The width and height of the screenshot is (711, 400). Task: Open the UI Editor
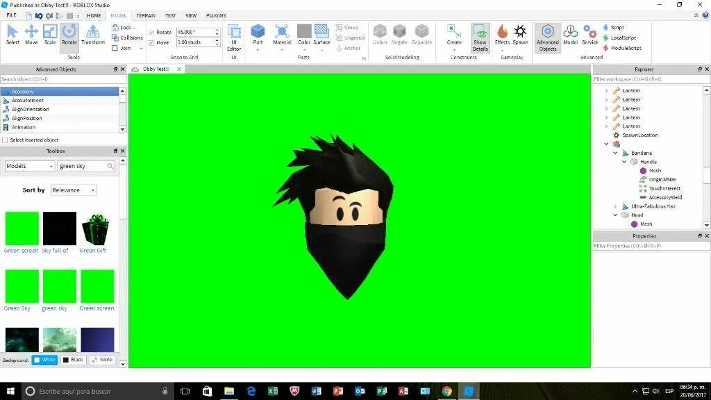click(x=234, y=38)
